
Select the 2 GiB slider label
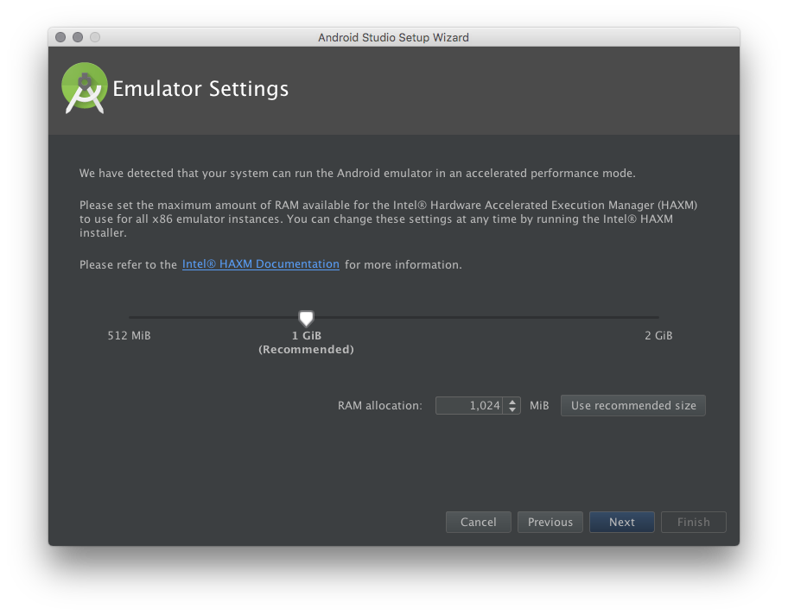[658, 336]
